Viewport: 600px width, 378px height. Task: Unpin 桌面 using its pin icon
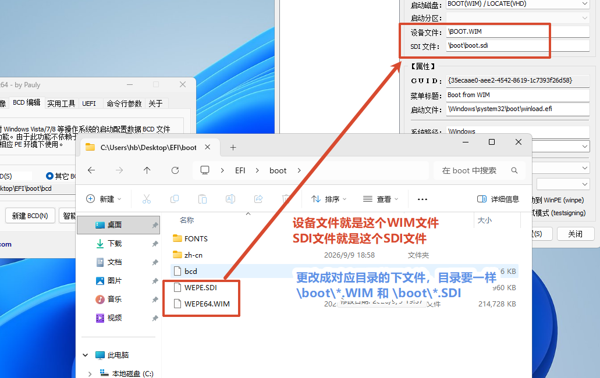pos(155,225)
